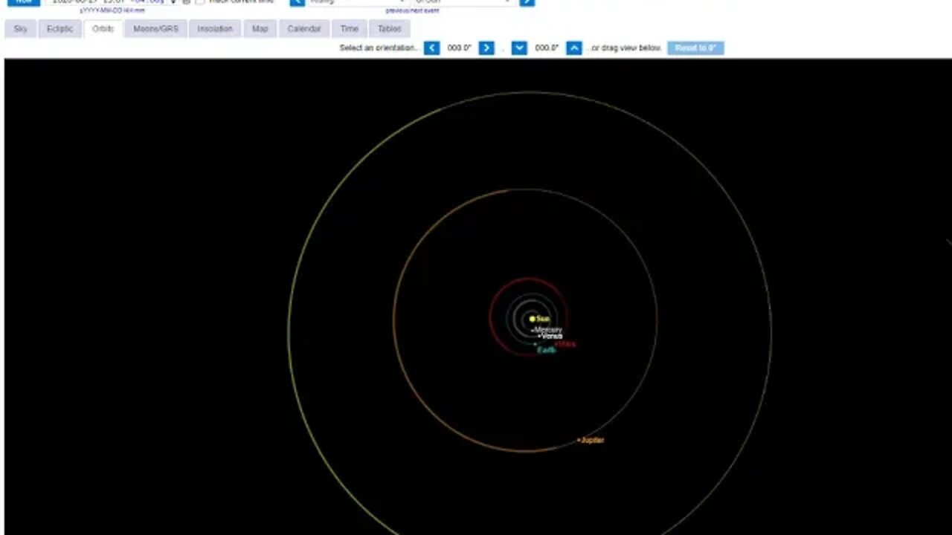The width and height of the screenshot is (952, 535).
Task: Open the event type dropdown
Action: tap(358, 2)
